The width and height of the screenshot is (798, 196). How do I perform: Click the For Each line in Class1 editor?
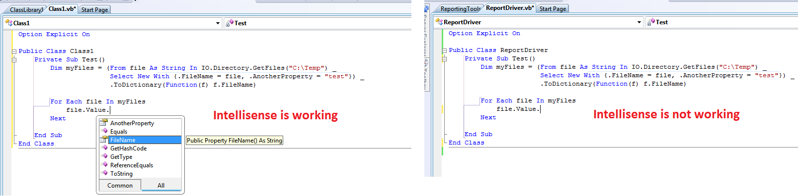(x=98, y=102)
